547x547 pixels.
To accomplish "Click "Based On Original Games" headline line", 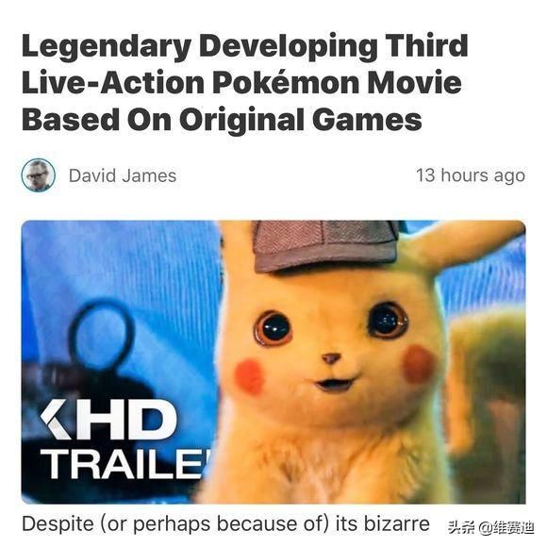I will (x=222, y=120).
